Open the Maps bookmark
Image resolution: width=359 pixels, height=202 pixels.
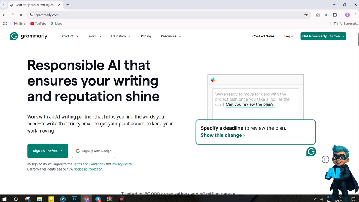point(56,24)
